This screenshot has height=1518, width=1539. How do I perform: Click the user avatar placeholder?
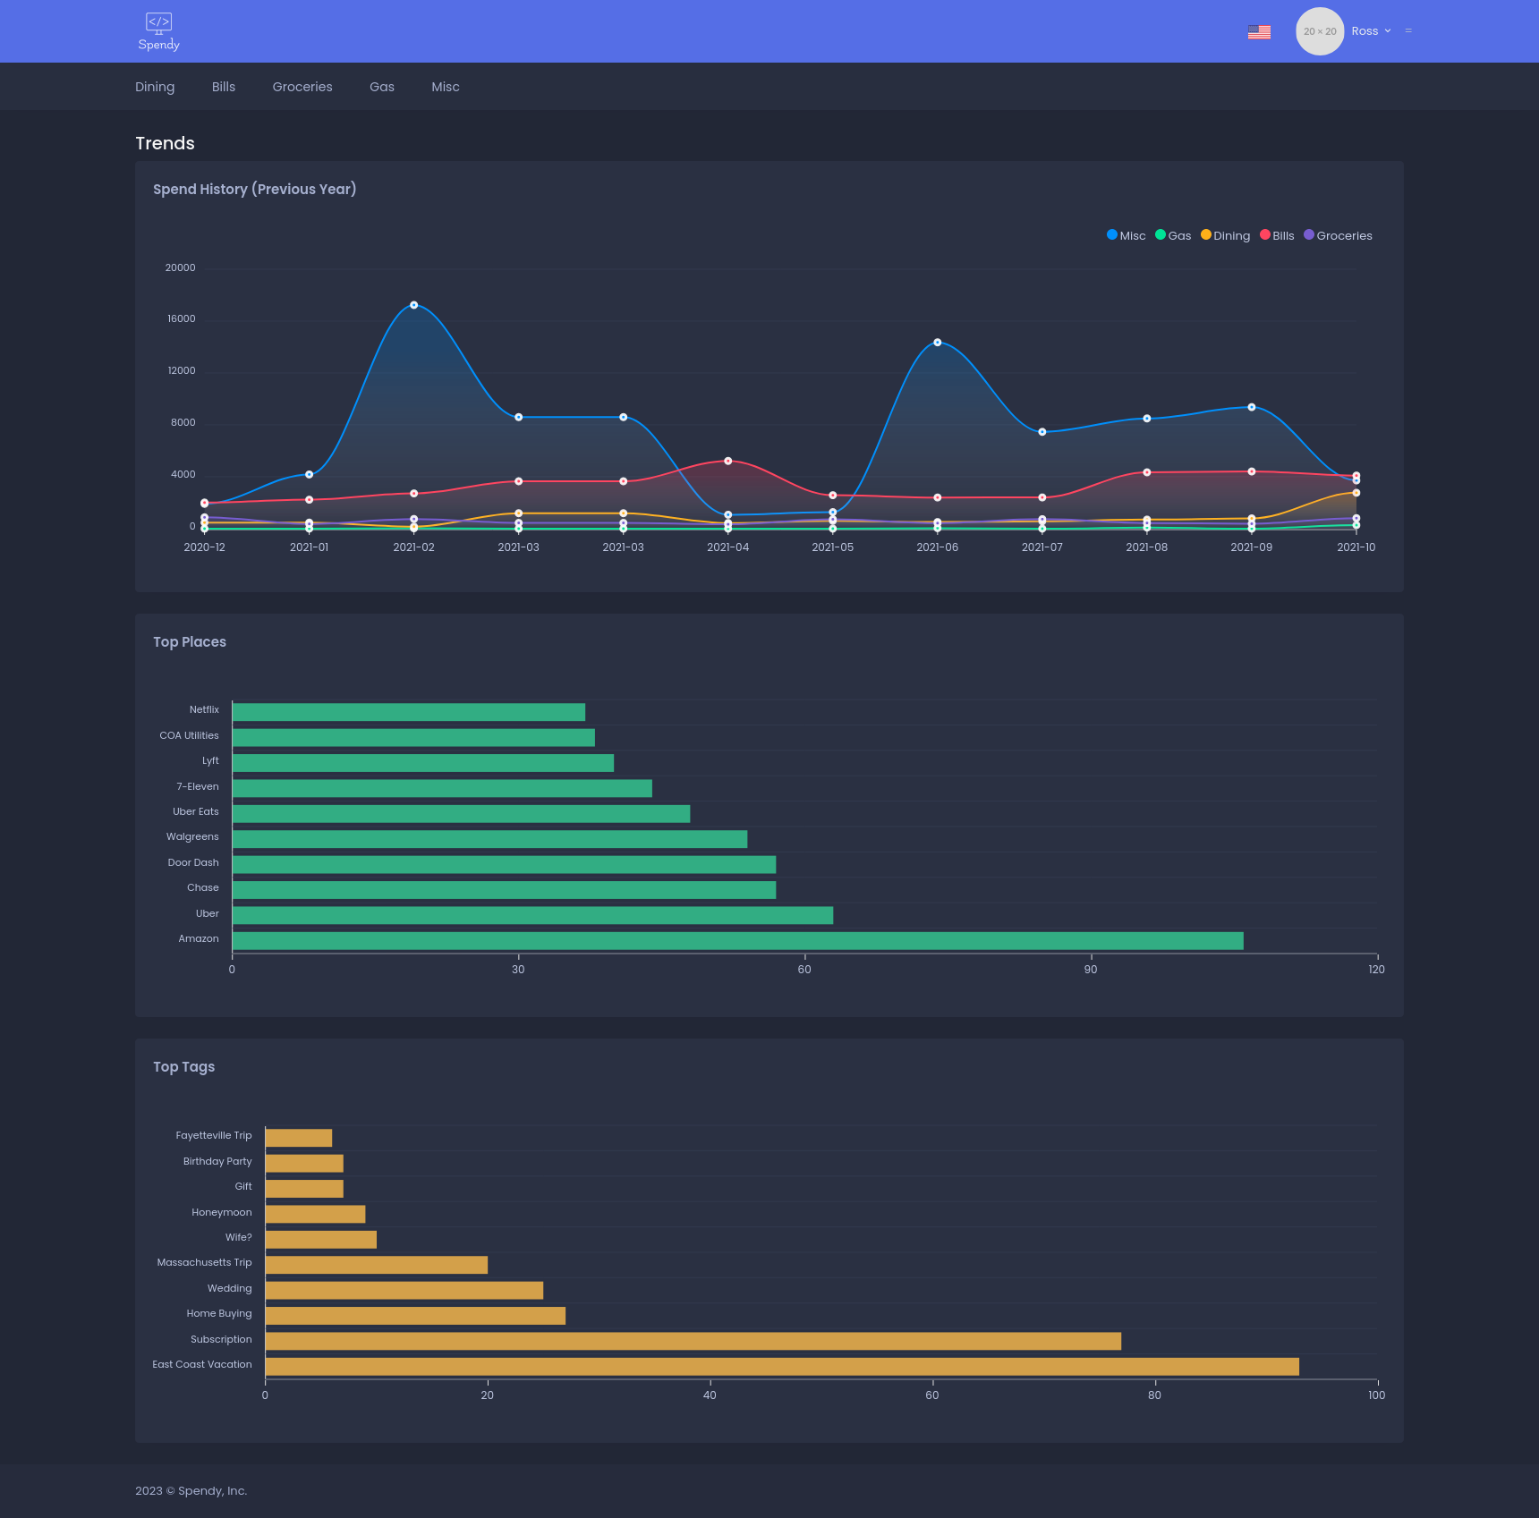(1320, 31)
